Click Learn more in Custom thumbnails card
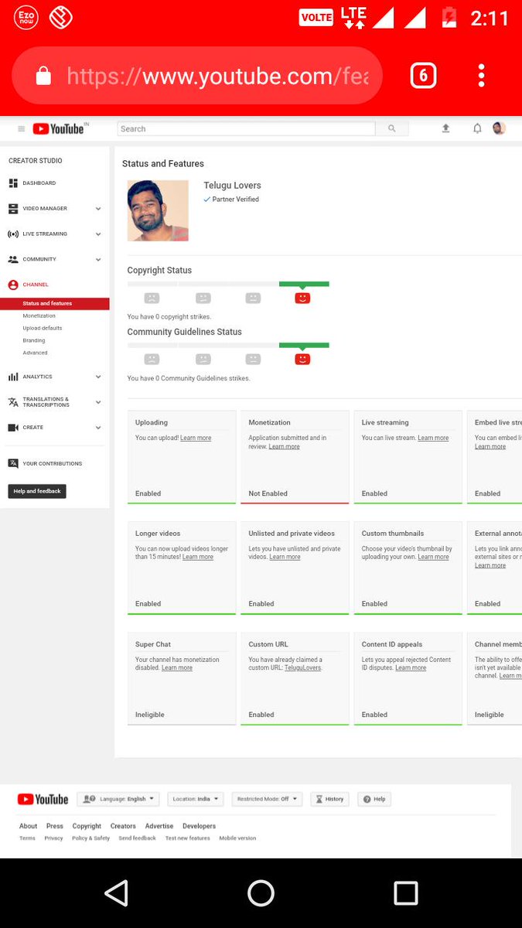 (x=433, y=557)
